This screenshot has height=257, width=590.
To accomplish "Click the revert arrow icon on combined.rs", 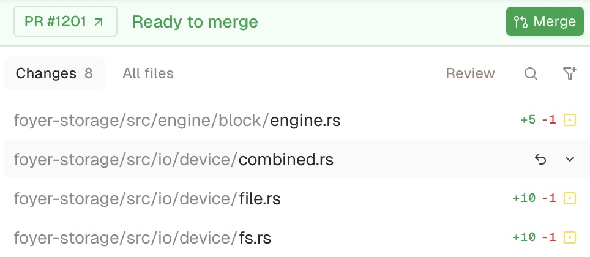I will [540, 160].
